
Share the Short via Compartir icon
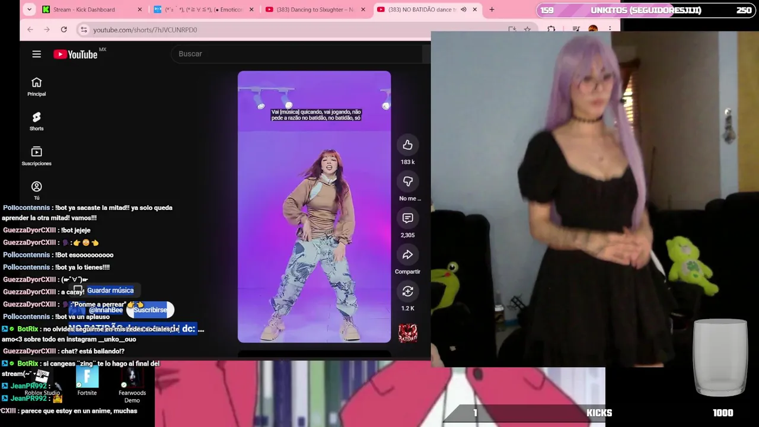point(408,255)
